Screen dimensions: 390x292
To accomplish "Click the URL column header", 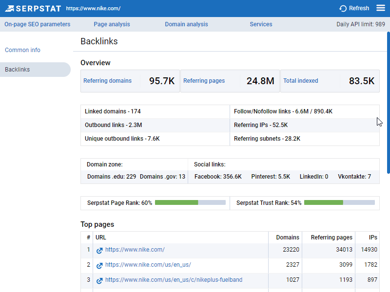I will coord(101,237).
